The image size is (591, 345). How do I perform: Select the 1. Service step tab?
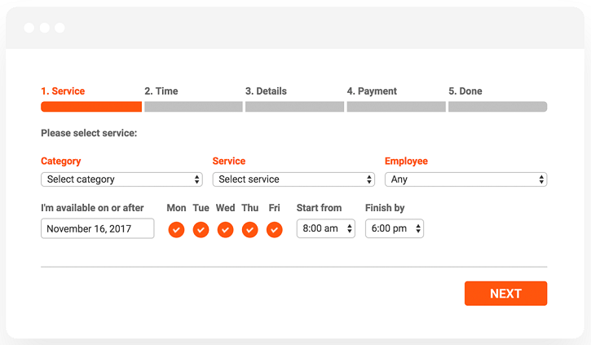point(63,91)
